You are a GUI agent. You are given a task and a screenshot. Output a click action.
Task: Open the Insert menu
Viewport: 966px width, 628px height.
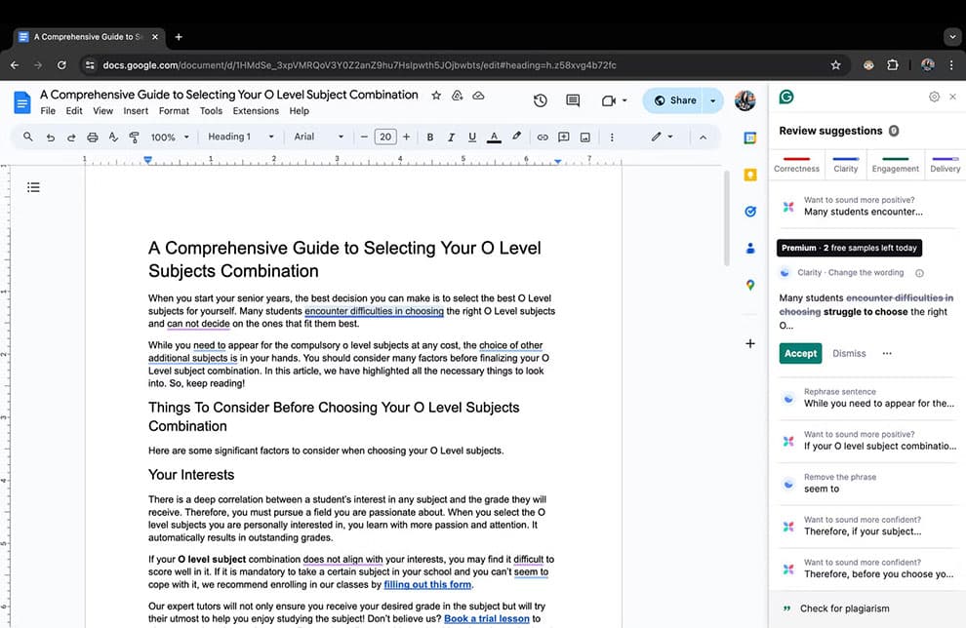tap(136, 111)
